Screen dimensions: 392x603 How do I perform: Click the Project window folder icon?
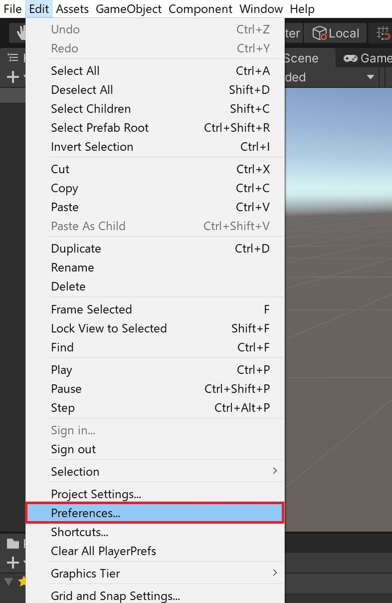click(13, 544)
